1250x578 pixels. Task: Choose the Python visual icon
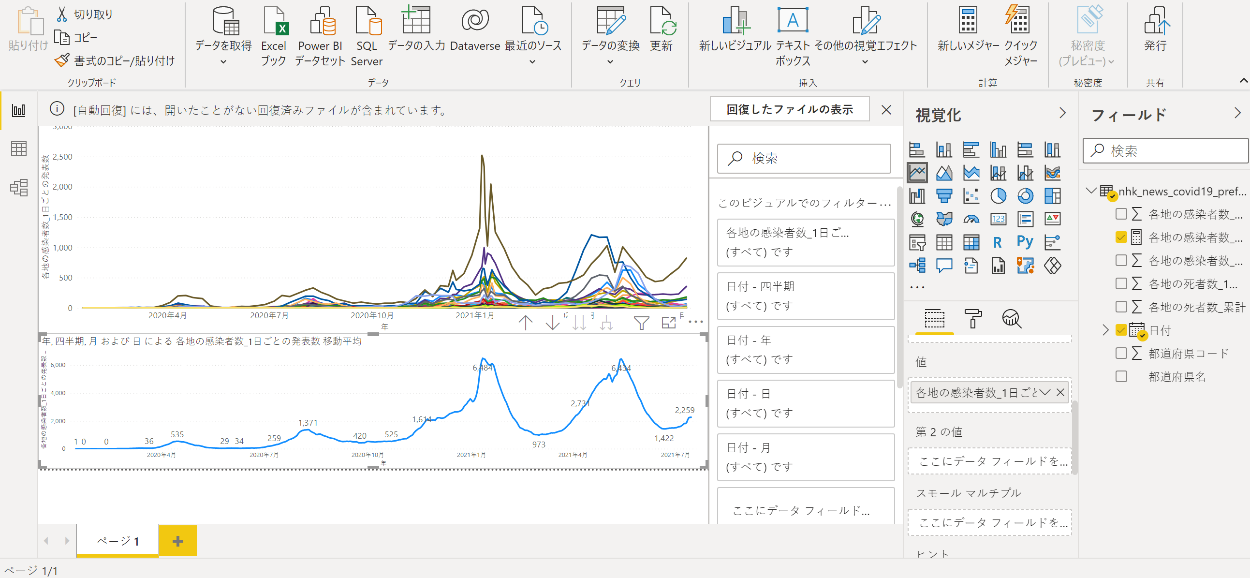coord(1025,242)
